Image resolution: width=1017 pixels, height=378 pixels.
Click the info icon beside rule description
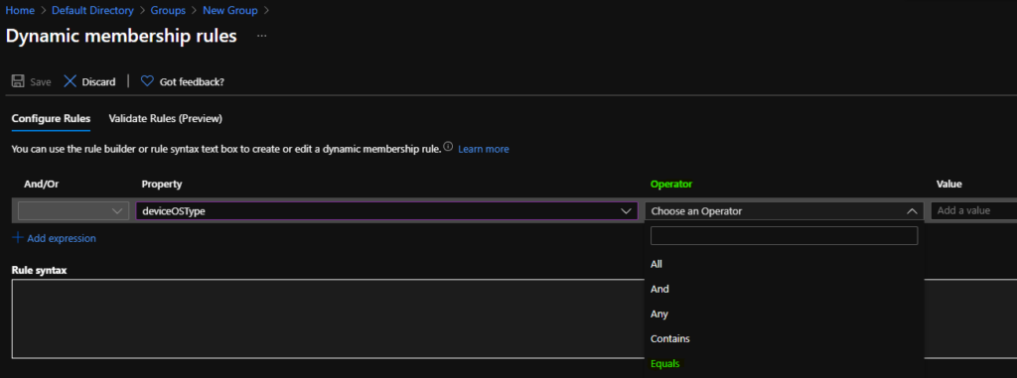[x=448, y=147]
